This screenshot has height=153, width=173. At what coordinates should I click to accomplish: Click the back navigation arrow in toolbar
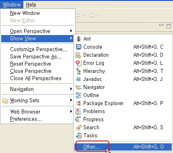(x=78, y=16)
